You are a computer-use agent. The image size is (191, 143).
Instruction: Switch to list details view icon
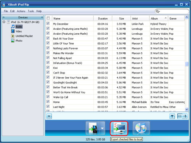pos(180,116)
